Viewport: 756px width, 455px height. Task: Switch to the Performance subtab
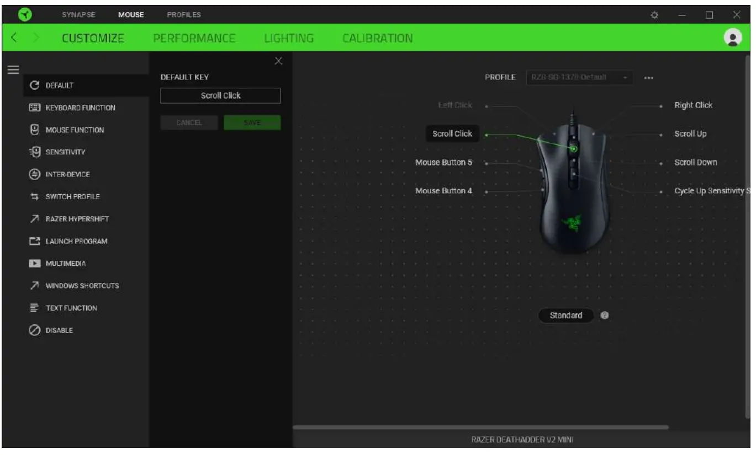pos(194,38)
